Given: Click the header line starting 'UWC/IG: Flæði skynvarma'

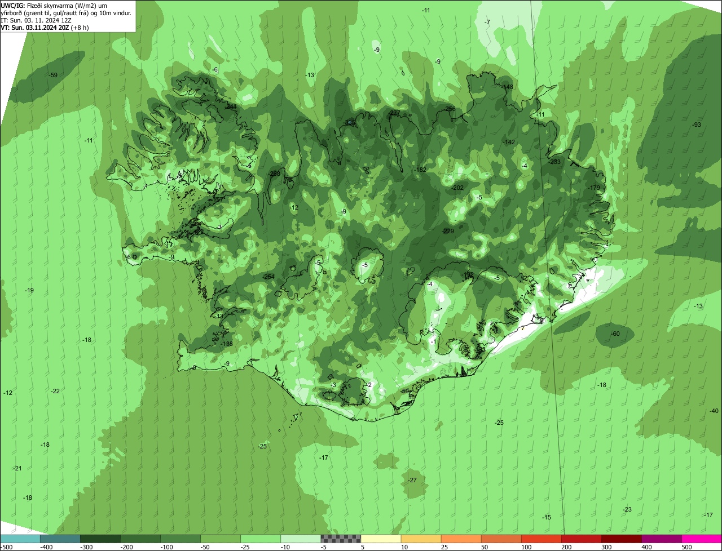Looking at the screenshot, I should (x=54, y=5).
